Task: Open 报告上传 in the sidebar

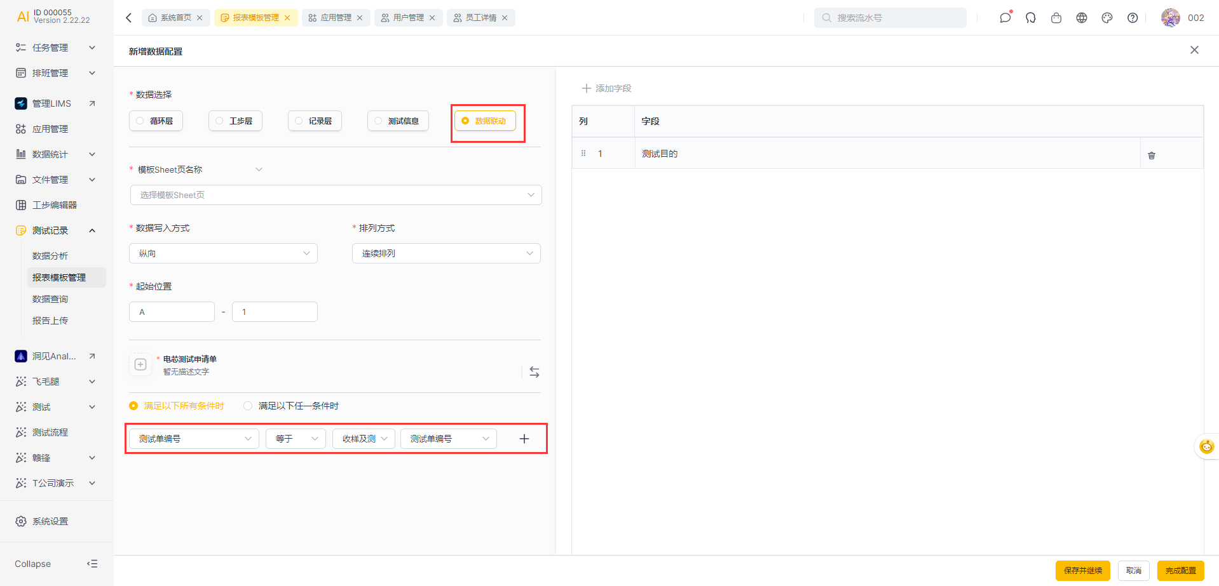Action: pyautogui.click(x=50, y=321)
